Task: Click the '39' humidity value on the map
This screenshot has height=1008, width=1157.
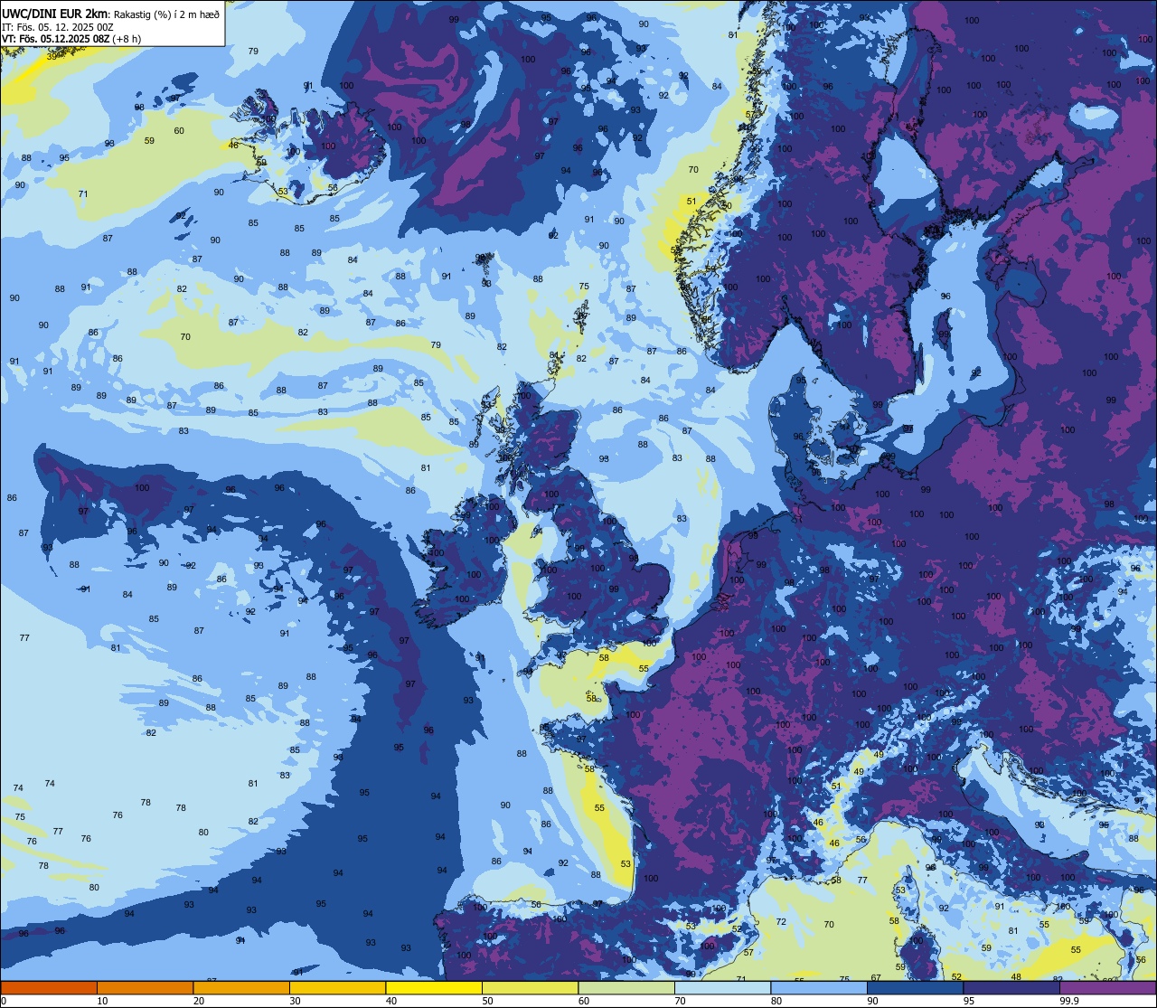Action: pyautogui.click(x=52, y=55)
